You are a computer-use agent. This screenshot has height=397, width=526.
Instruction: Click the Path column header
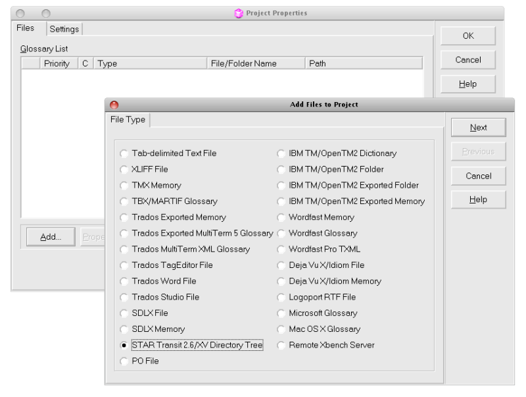(364, 63)
